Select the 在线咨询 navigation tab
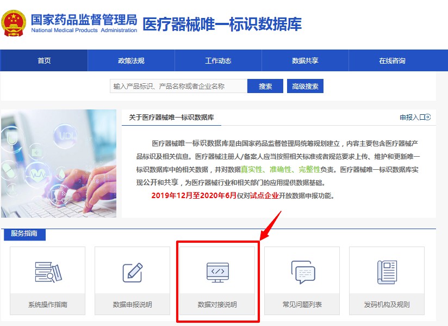448x326 pixels. click(x=392, y=60)
